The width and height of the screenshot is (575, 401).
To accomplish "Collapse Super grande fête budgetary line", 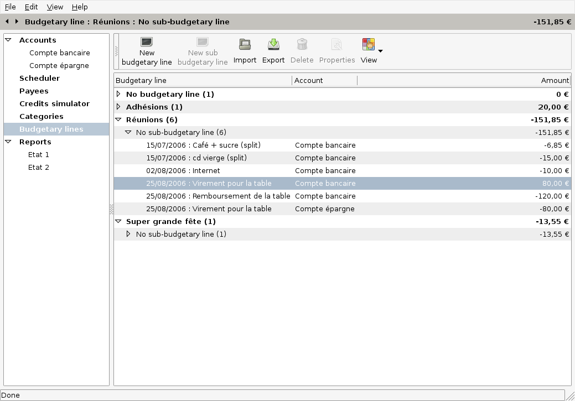I will (118, 221).
